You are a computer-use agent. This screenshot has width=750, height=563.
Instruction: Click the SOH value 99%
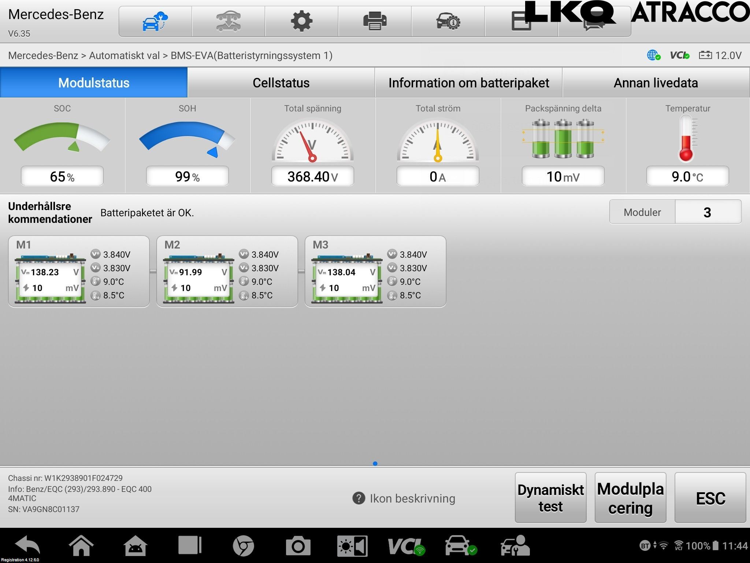(187, 176)
